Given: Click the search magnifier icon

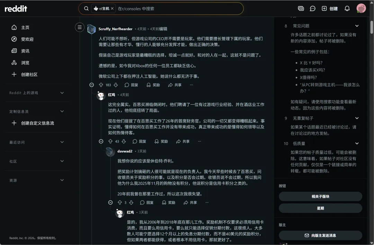Looking at the screenshot, I should coord(86,9).
